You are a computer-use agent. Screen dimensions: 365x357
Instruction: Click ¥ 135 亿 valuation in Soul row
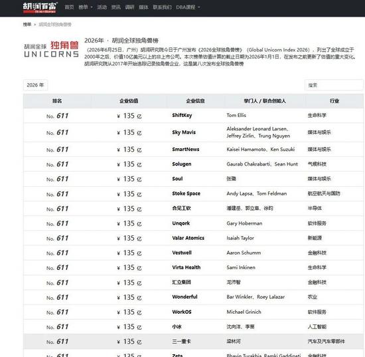click(x=129, y=179)
